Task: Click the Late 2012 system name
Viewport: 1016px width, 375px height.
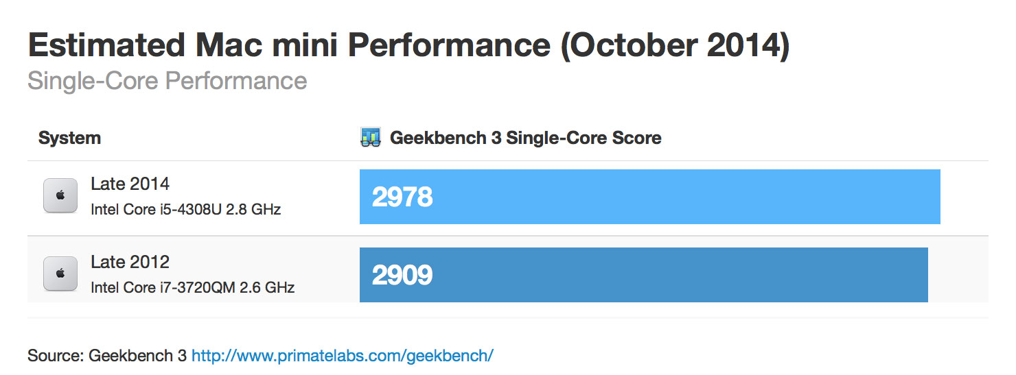Action: pos(130,262)
